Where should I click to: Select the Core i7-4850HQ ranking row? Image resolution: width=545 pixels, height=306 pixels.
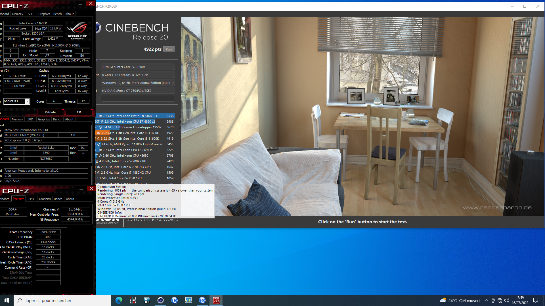tap(135, 173)
